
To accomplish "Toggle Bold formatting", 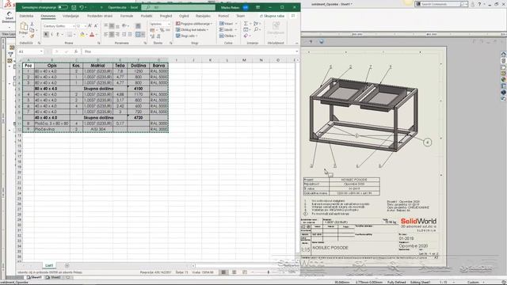I will (46, 34).
